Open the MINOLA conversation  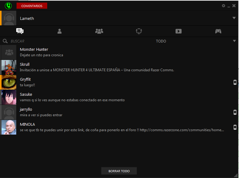click(119, 127)
